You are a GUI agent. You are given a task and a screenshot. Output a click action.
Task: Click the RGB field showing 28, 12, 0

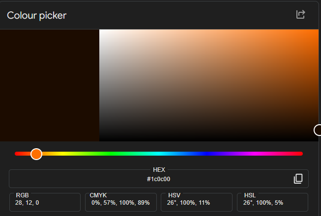click(45, 202)
